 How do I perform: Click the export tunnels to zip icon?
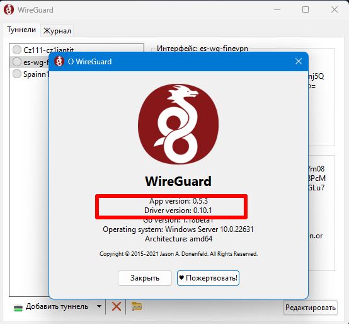coord(137,306)
